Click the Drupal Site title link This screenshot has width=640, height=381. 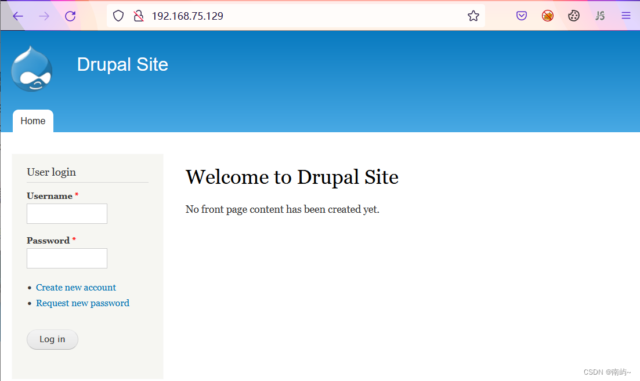point(122,64)
